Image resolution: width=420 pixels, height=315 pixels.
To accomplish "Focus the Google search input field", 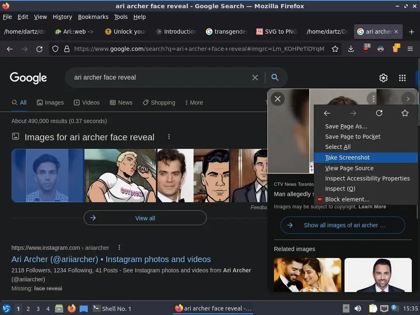I will coord(161,78).
